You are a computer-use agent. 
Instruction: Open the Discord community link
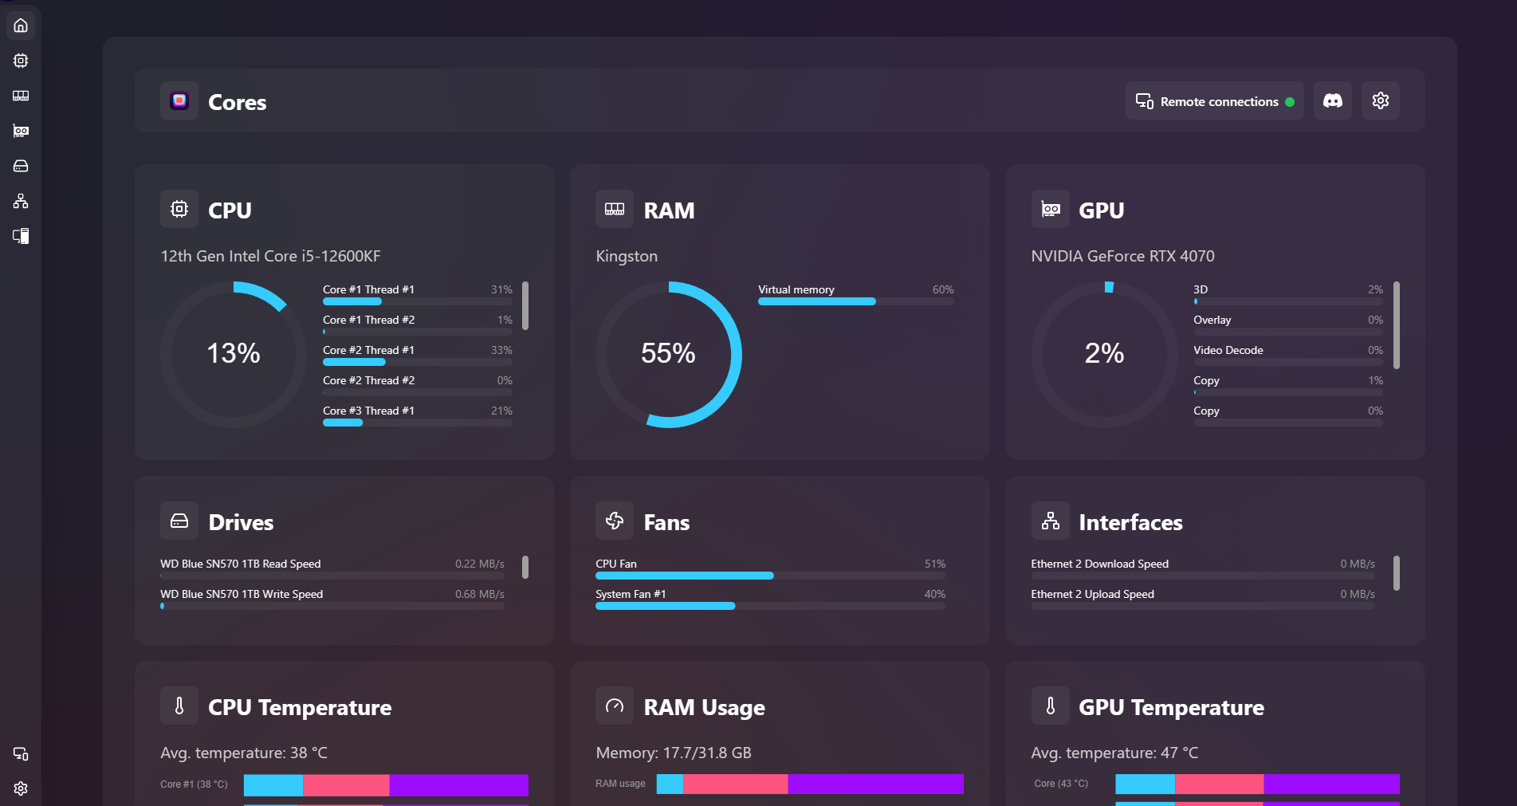1332,100
